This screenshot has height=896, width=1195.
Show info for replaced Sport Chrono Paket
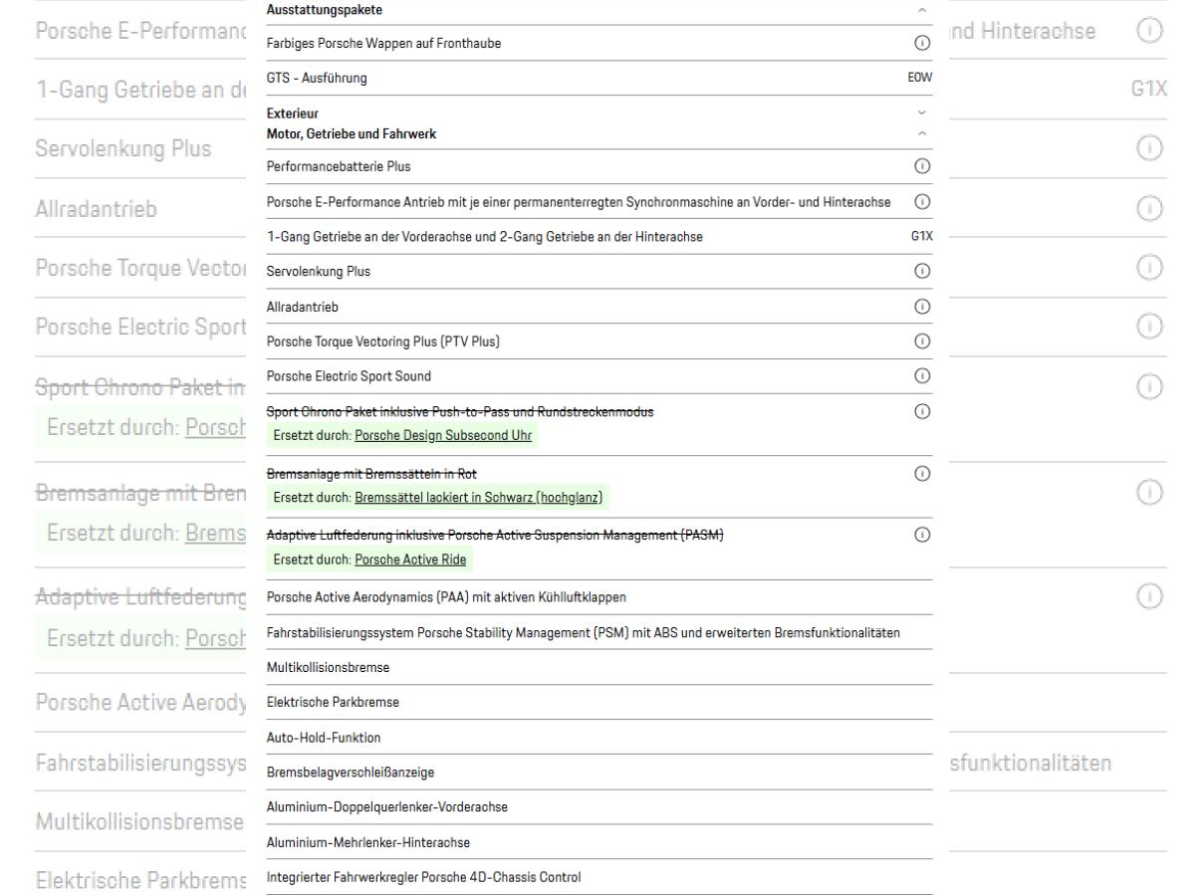pos(921,412)
